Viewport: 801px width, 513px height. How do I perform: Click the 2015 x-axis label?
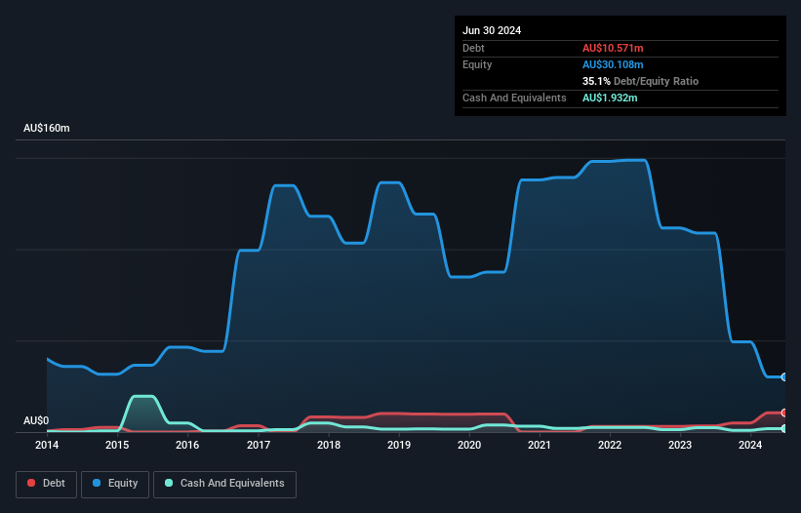(x=117, y=445)
